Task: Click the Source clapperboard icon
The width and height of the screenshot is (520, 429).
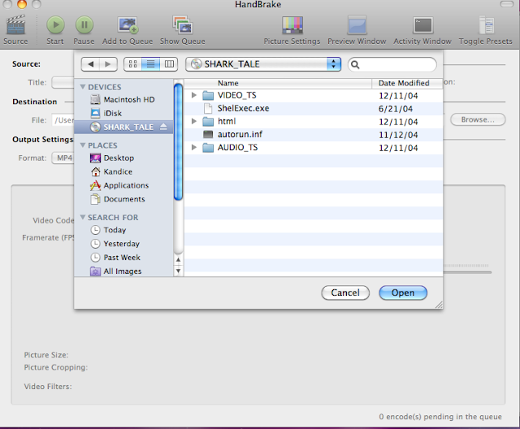Action: click(x=15, y=24)
